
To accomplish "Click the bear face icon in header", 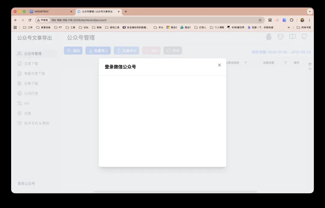I will coord(280,37).
